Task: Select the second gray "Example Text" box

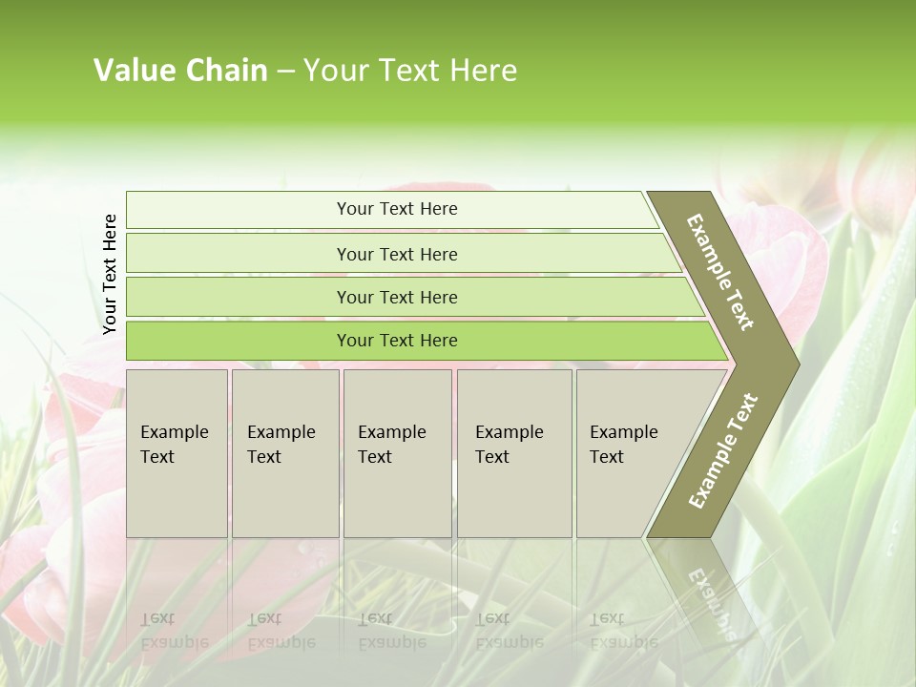Action: (x=284, y=452)
